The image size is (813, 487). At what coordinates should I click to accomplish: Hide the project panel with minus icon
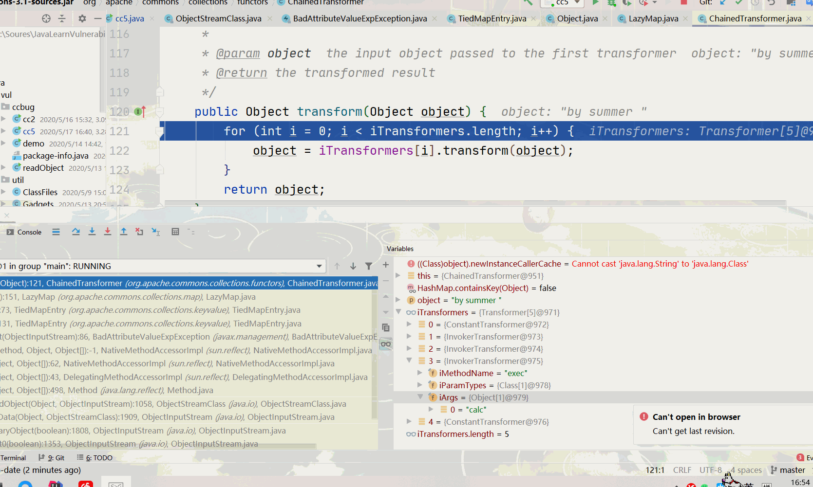click(x=98, y=18)
